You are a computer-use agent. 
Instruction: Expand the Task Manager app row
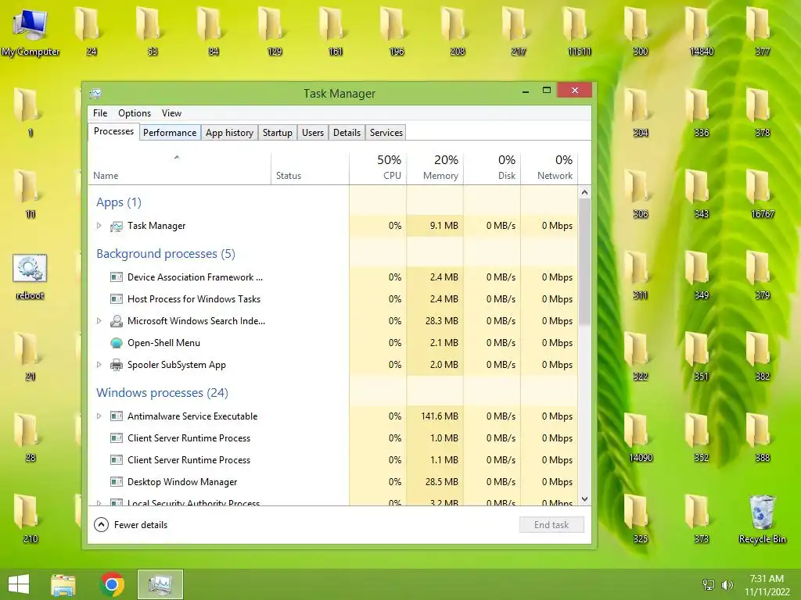point(99,226)
